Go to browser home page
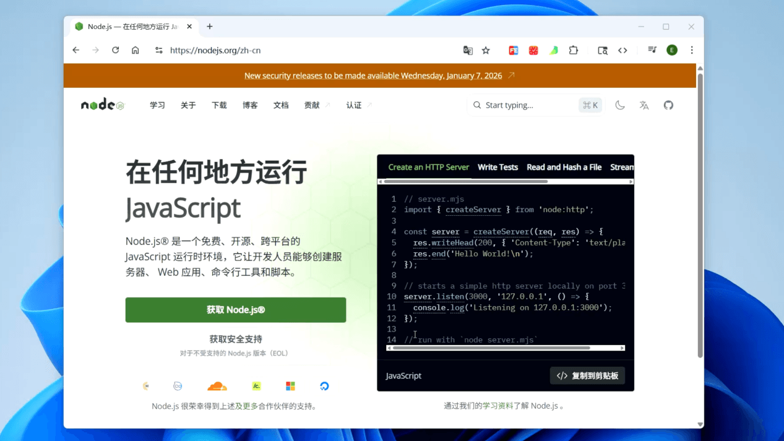This screenshot has width=784, height=441. tap(135, 50)
